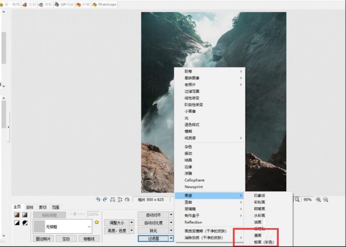Image resolution: width=346 pixels, height=247 pixels.
Task: Expand arrow next to 锐化 button
Action: (x=171, y=230)
